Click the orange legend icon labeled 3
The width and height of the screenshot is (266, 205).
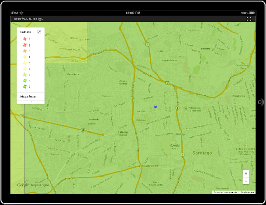(25, 51)
